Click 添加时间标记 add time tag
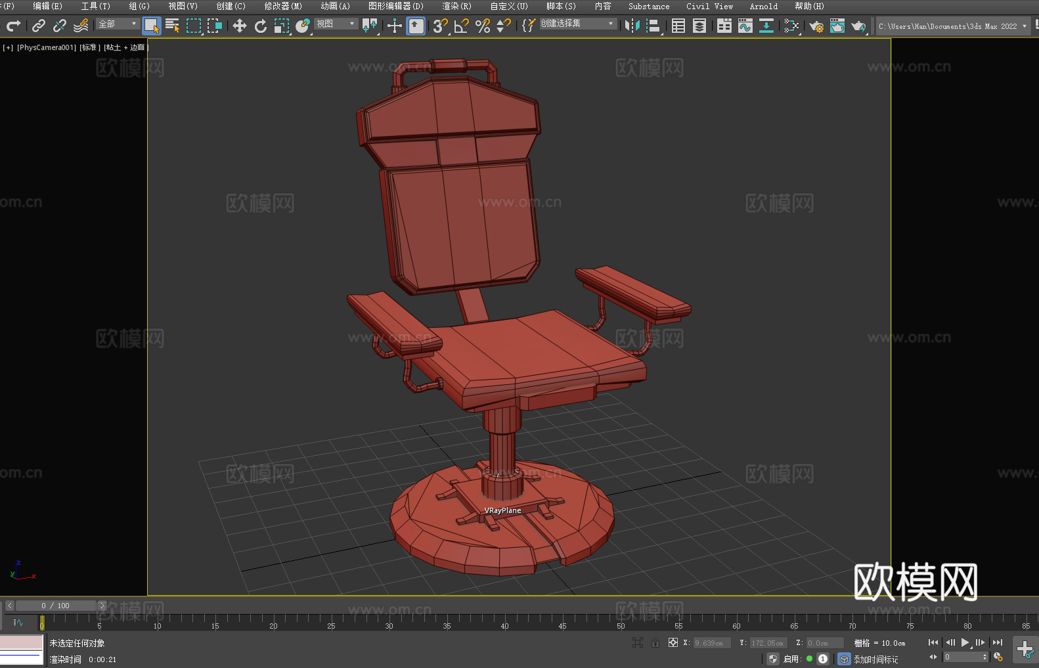The height and width of the screenshot is (668, 1039). pos(875,659)
